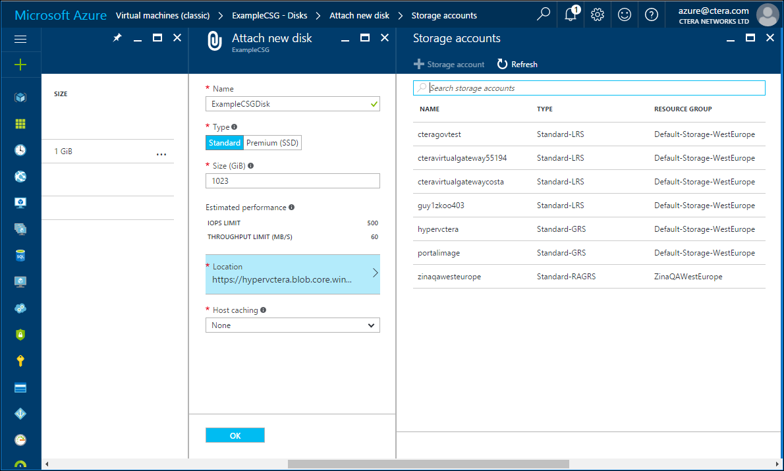Click the user avatar picture
The image size is (784, 471).
pos(768,14)
